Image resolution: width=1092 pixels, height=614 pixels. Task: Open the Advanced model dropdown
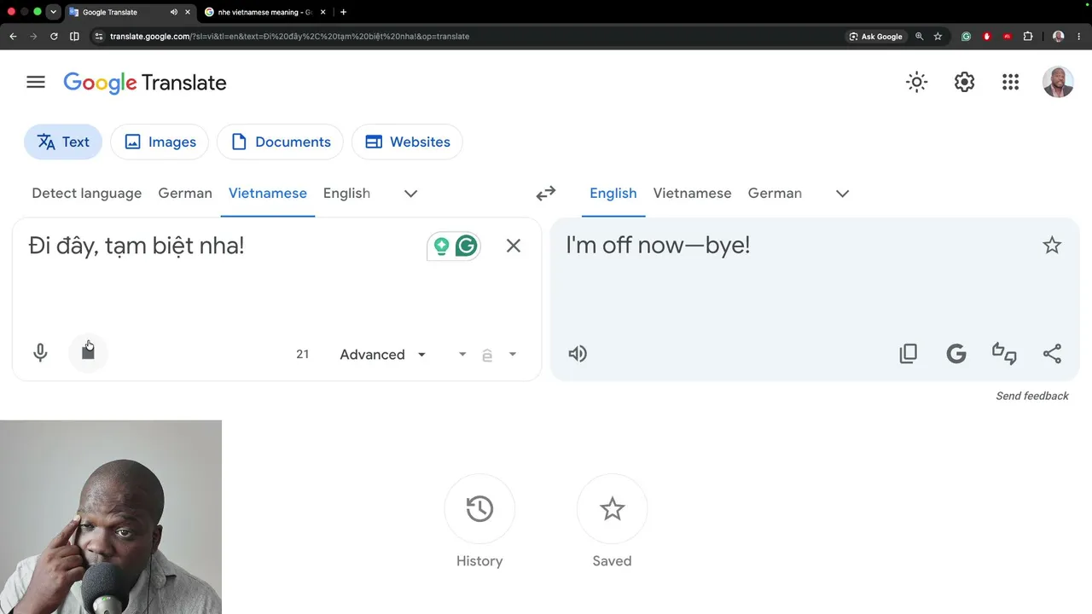(382, 354)
